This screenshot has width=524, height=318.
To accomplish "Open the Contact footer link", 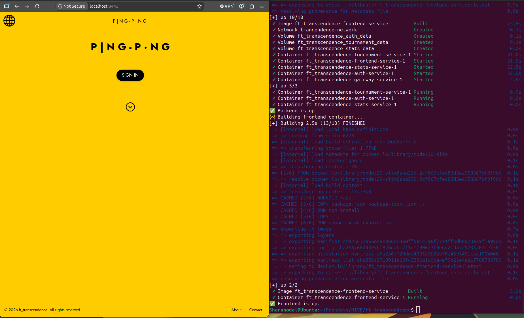I will [256, 310].
